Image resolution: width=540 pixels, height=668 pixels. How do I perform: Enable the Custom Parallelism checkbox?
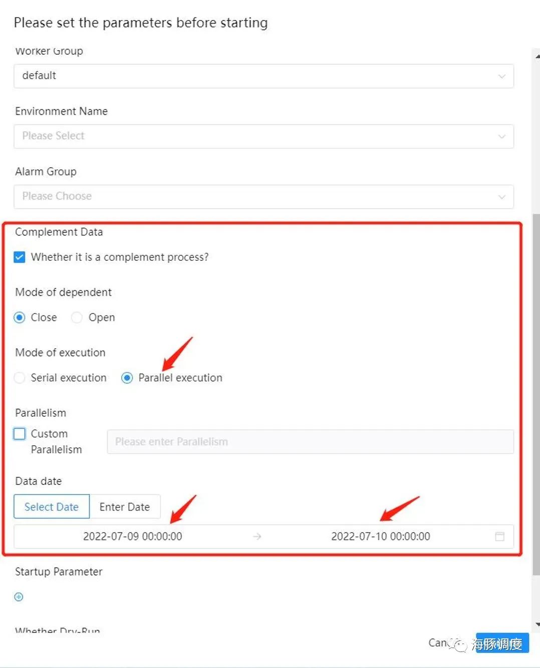coord(20,434)
